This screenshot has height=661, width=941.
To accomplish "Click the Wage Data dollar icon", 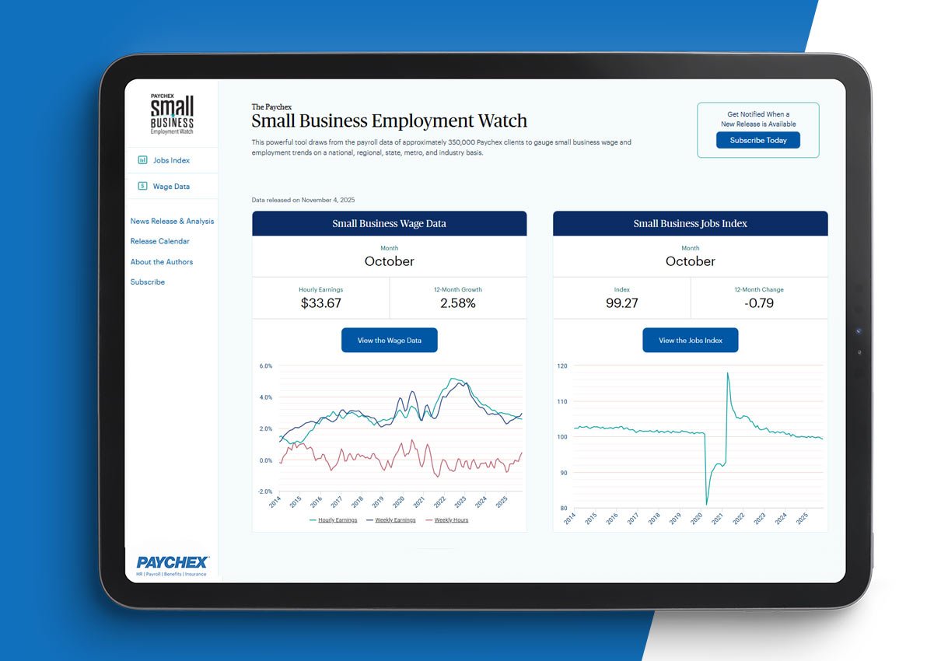I will [x=143, y=186].
